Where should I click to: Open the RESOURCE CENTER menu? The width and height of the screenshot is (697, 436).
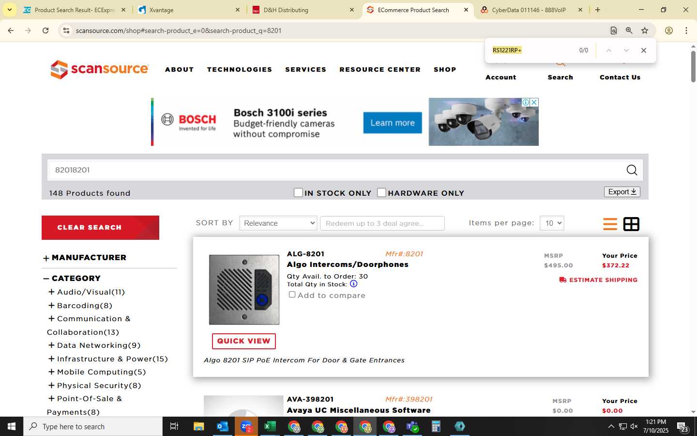tap(380, 69)
